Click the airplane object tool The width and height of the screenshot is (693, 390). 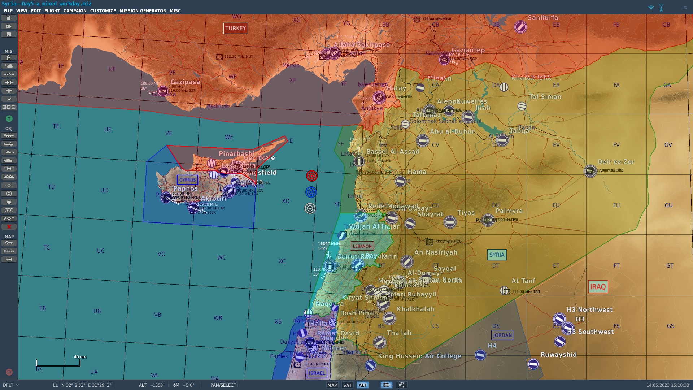(x=9, y=136)
